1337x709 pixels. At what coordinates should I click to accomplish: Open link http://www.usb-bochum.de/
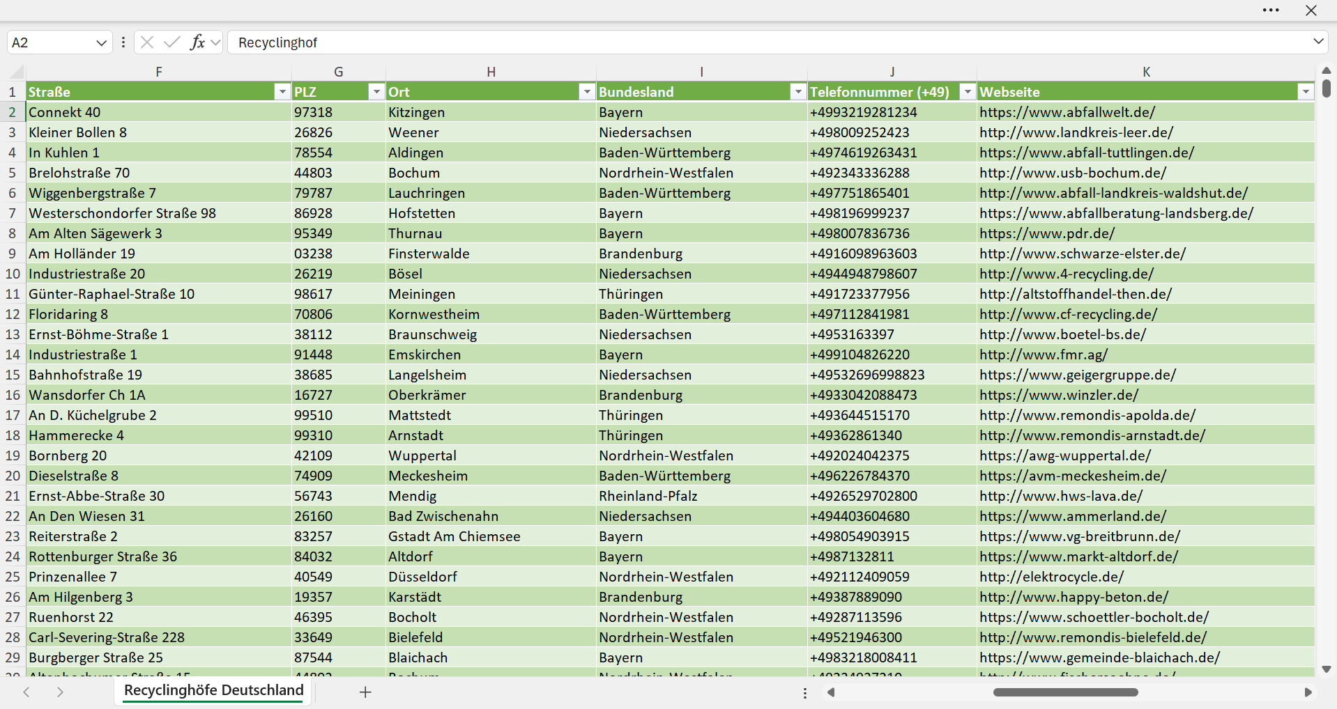point(1072,173)
